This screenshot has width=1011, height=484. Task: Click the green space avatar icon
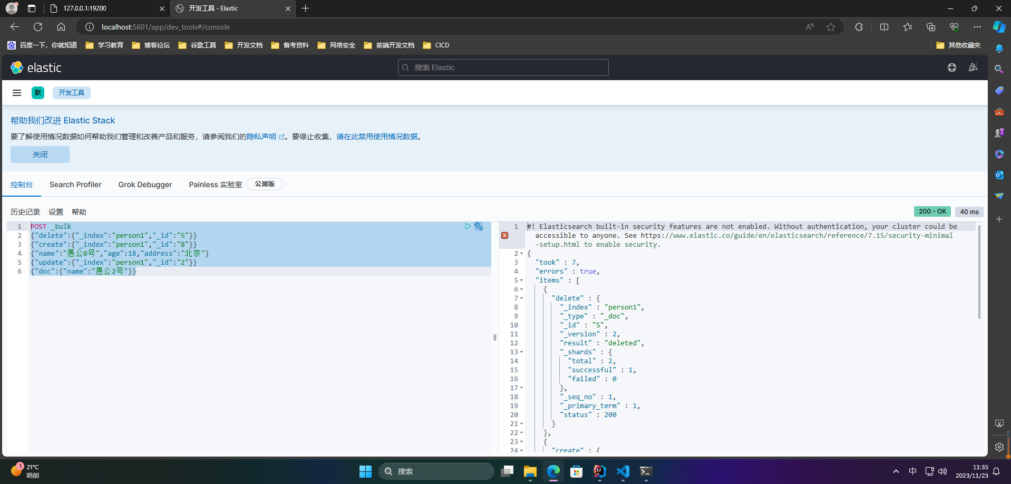point(37,93)
